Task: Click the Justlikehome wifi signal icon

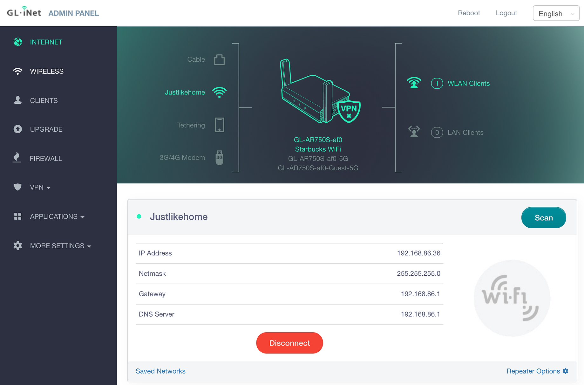Action: pyautogui.click(x=219, y=93)
